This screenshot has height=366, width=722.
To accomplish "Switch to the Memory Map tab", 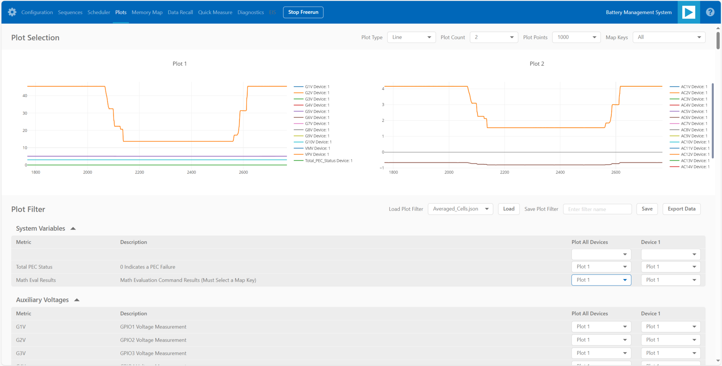I will coord(147,12).
